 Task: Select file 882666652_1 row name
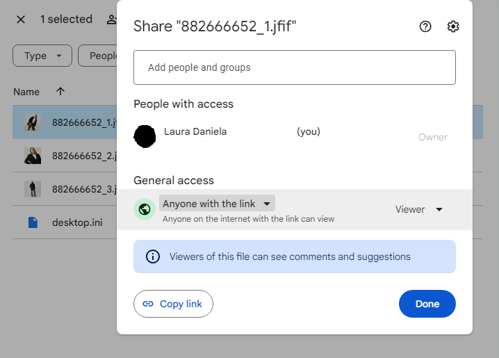click(84, 122)
